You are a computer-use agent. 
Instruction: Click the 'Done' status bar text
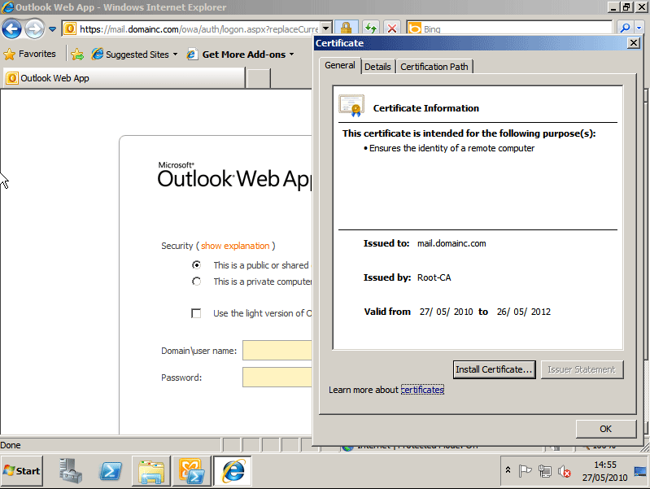(x=11, y=445)
